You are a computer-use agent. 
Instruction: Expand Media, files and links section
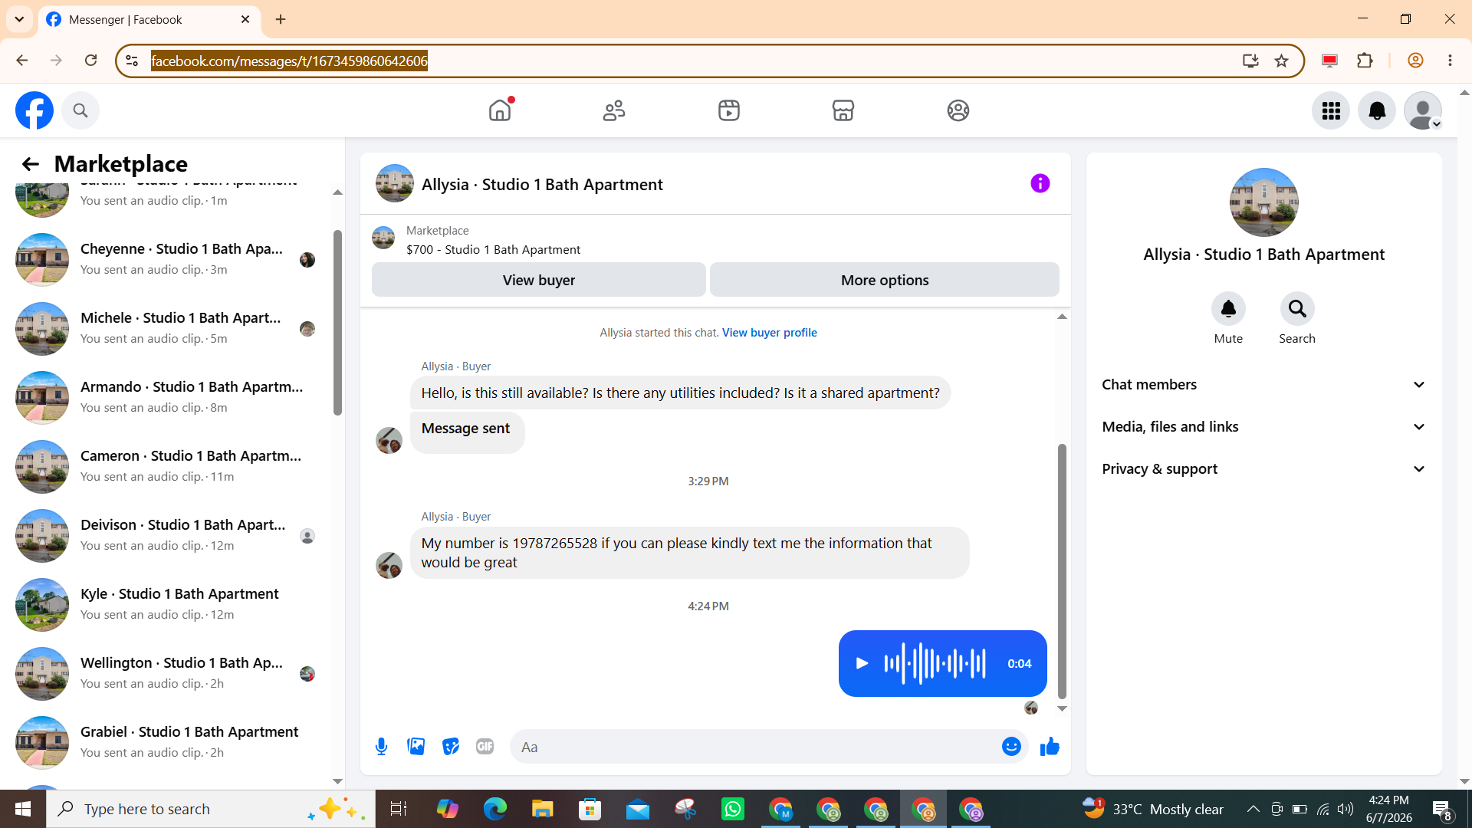tap(1263, 426)
